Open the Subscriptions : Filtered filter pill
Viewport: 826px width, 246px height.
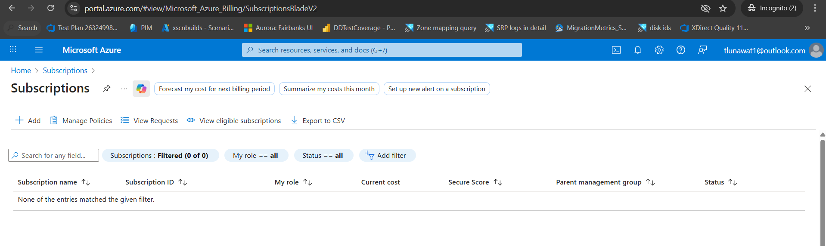(x=160, y=155)
